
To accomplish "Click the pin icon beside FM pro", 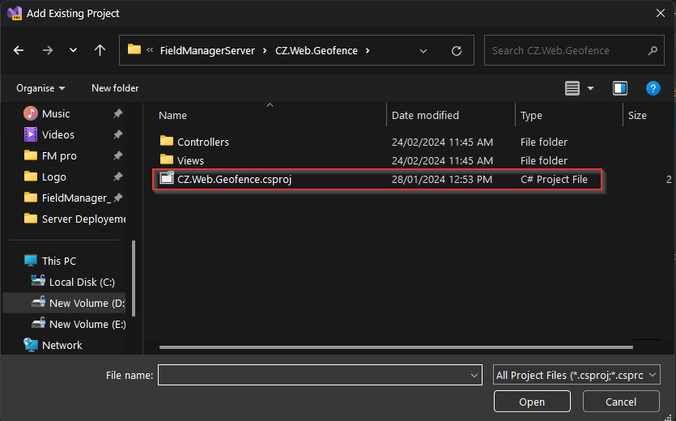I will (x=117, y=155).
